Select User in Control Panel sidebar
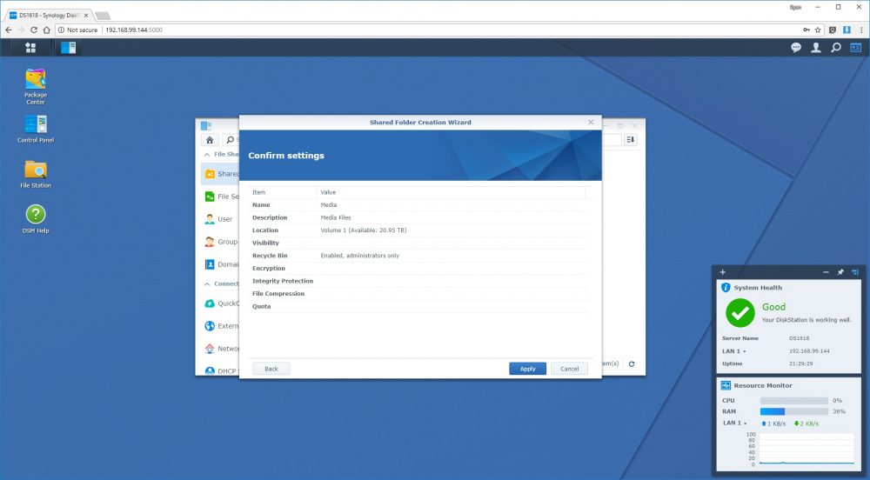 [x=220, y=219]
